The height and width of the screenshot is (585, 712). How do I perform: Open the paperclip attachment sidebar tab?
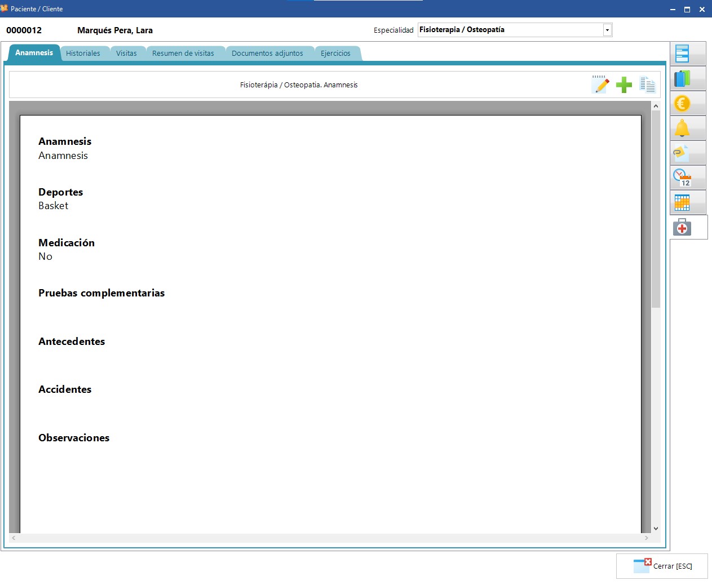click(x=688, y=153)
